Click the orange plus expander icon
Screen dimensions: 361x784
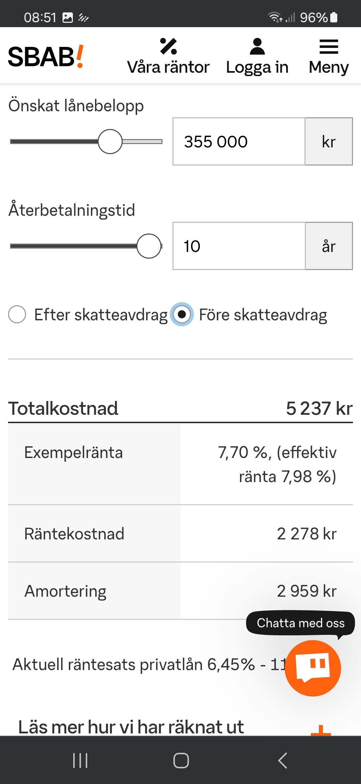pyautogui.click(x=321, y=731)
